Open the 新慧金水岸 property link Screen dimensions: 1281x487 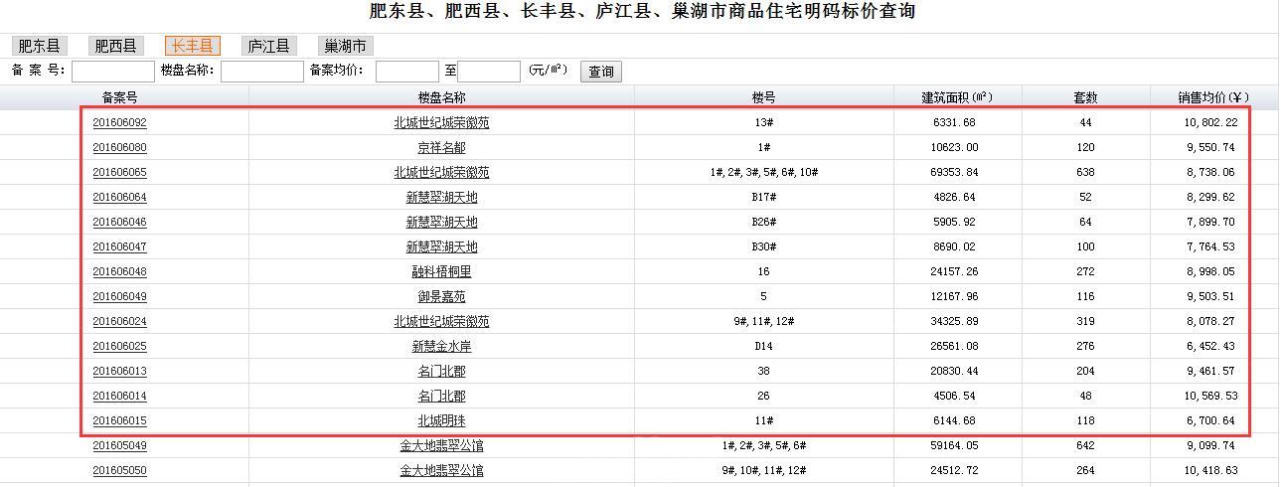(x=441, y=347)
